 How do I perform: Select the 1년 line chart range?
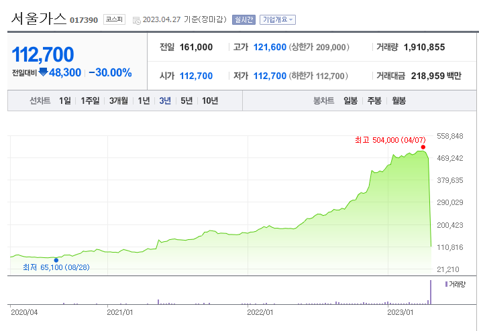144,101
